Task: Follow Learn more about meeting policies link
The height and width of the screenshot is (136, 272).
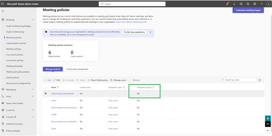Action: point(131,22)
